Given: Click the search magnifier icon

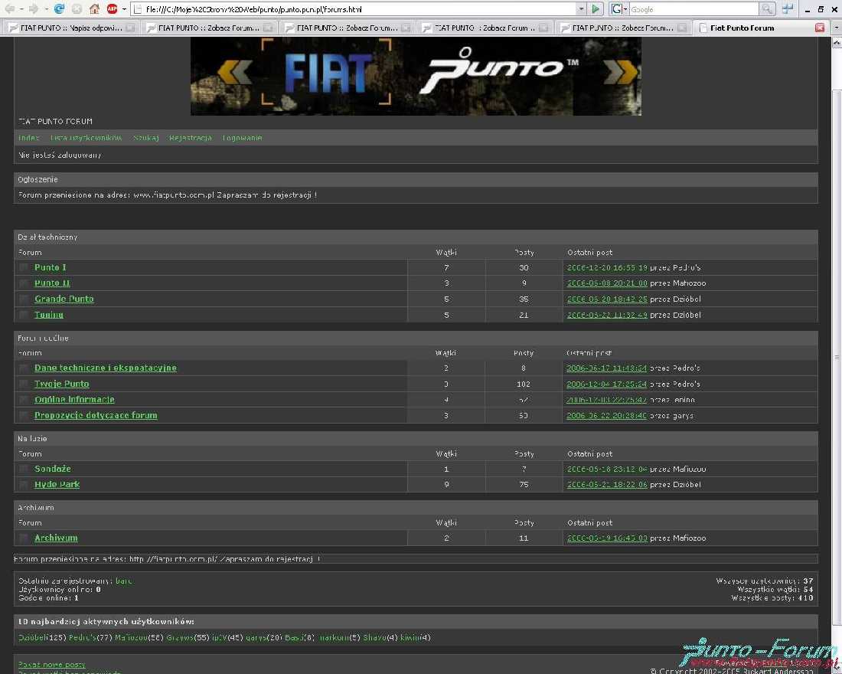Looking at the screenshot, I should [766, 9].
